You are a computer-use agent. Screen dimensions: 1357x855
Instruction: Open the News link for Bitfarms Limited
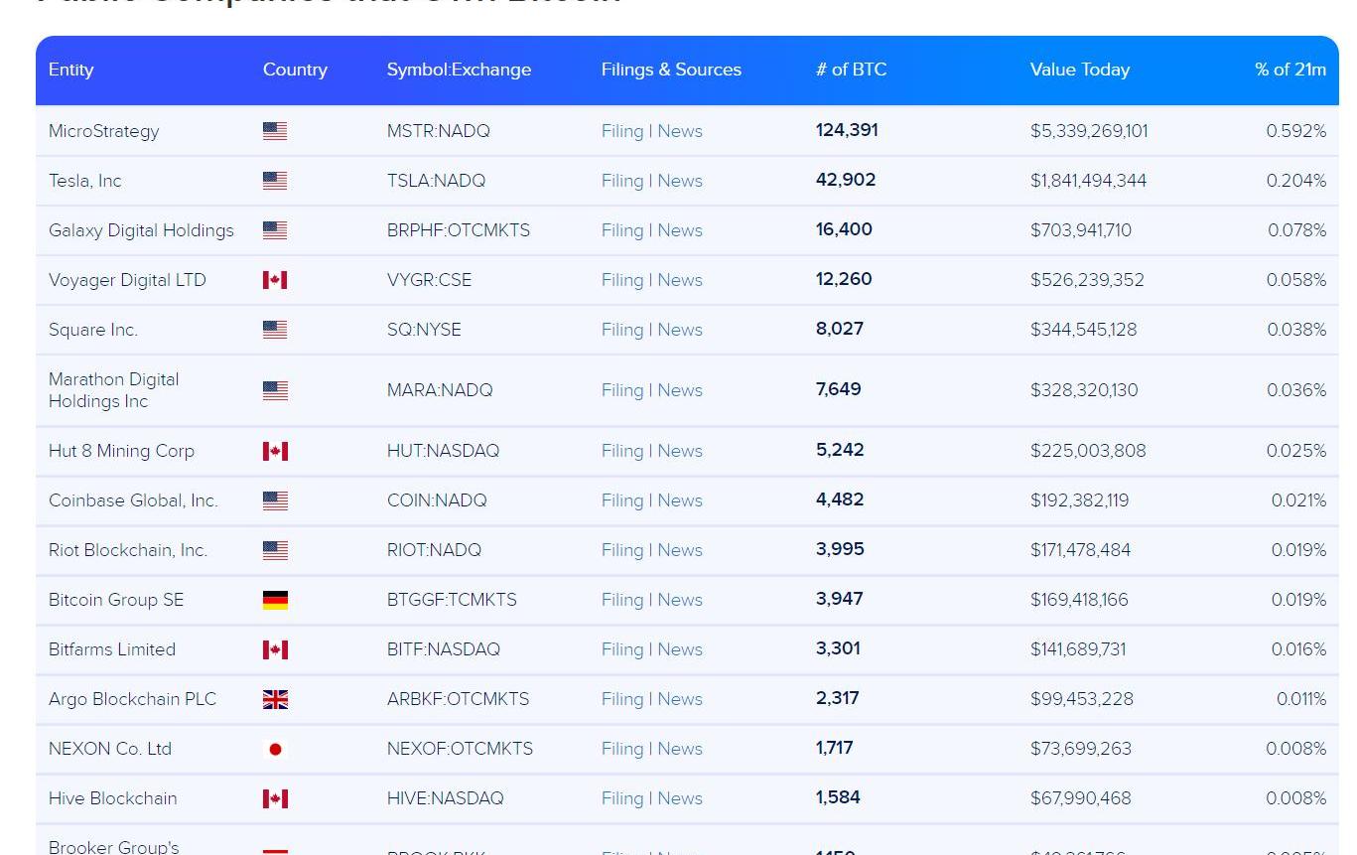[x=680, y=649]
